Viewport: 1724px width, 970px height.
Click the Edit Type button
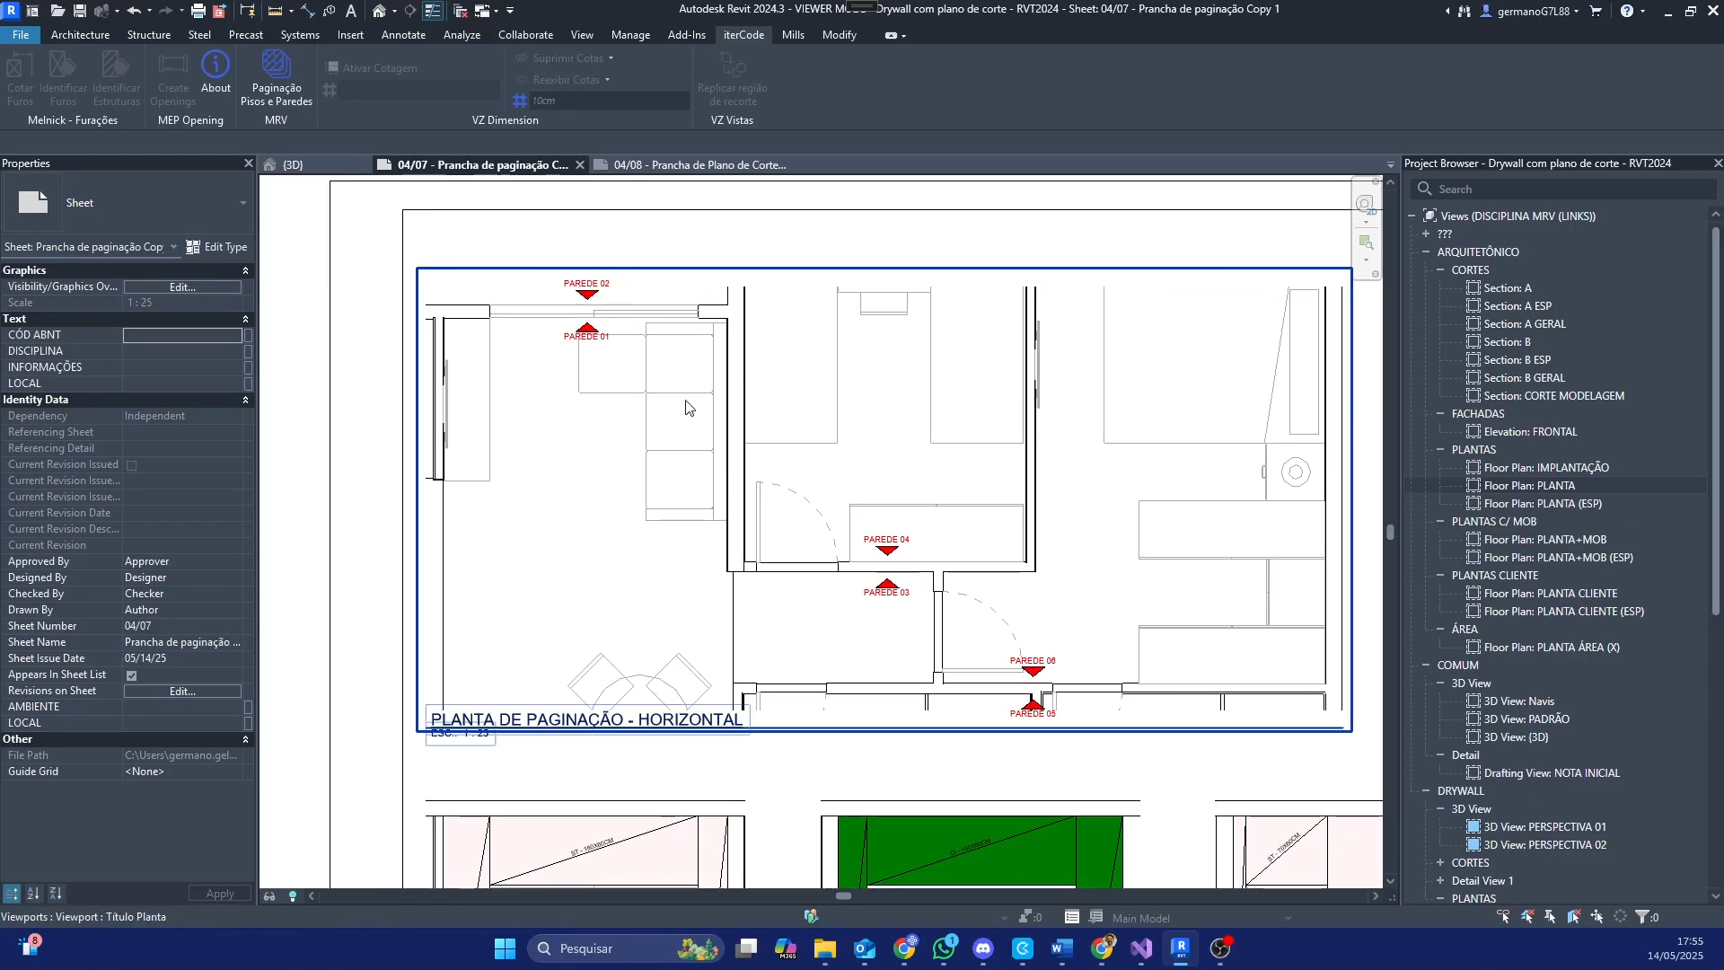tap(216, 247)
